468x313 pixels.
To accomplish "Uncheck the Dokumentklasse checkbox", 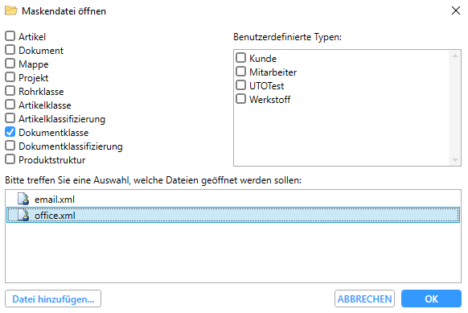I will point(10,132).
